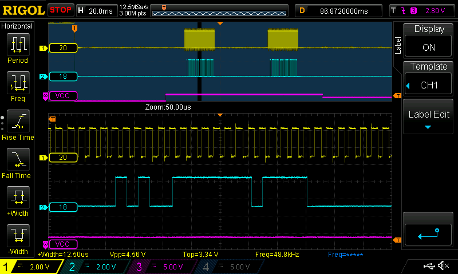
Task: Select the Period measurement icon
Action: 18,47
